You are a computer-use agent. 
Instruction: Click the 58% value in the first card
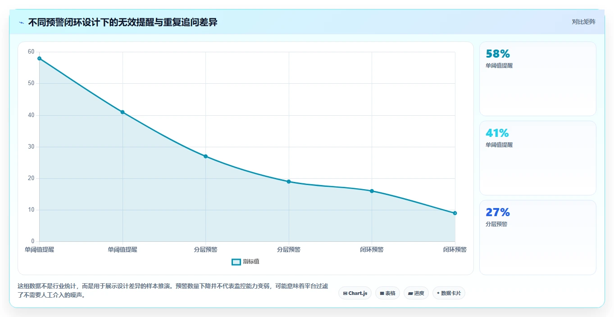tap(498, 54)
